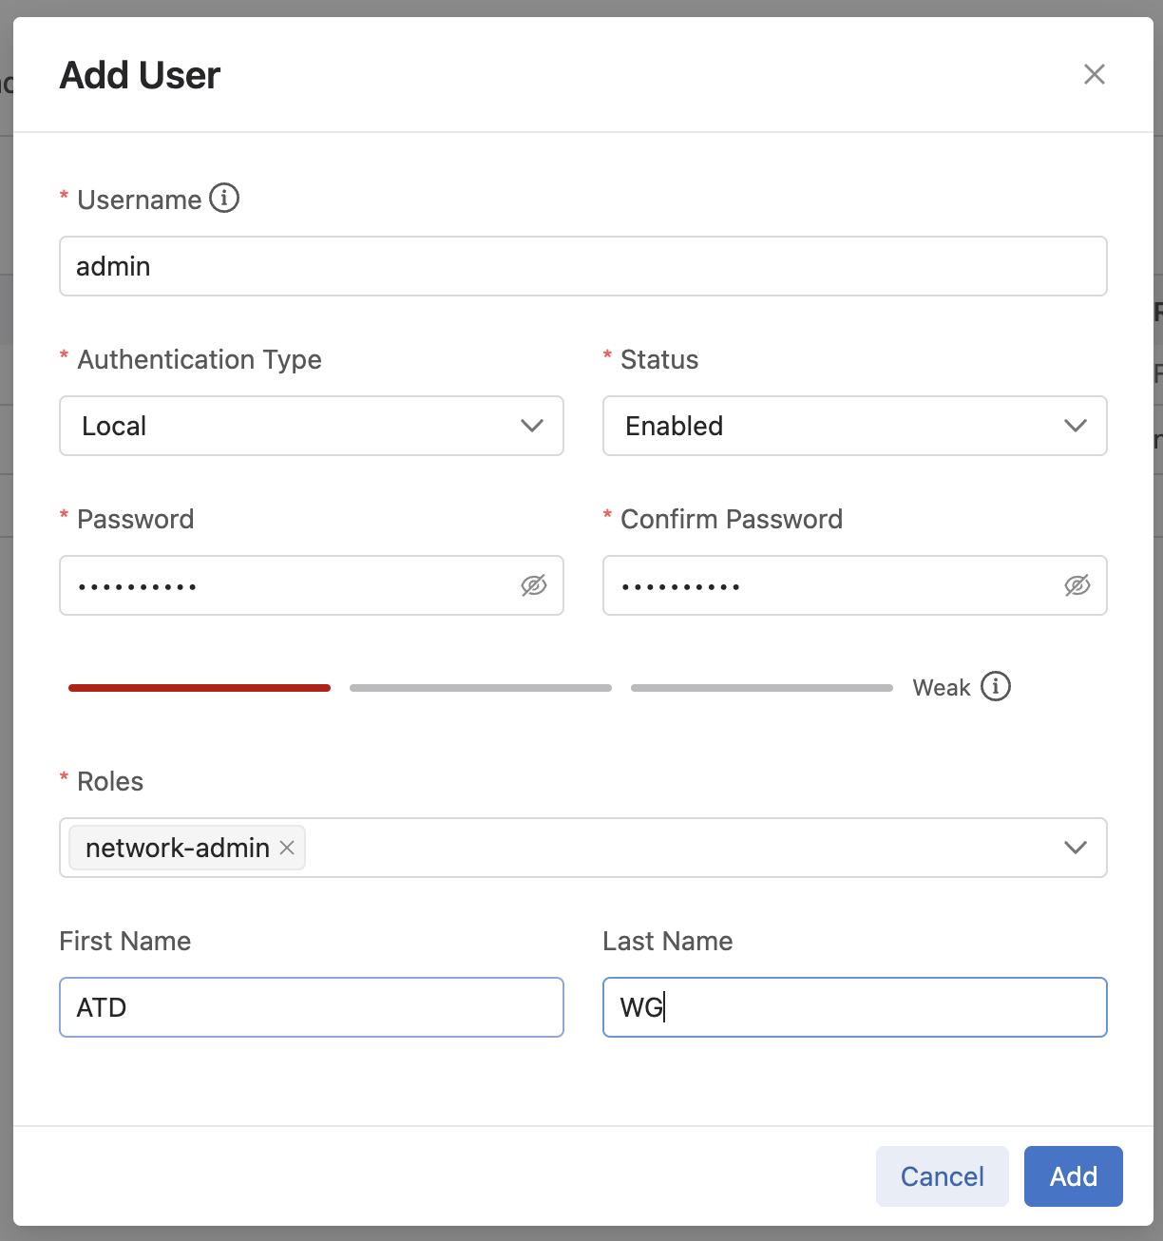Select the network-admin role tag label
Viewport: 1163px width, 1241px height.
coord(177,848)
